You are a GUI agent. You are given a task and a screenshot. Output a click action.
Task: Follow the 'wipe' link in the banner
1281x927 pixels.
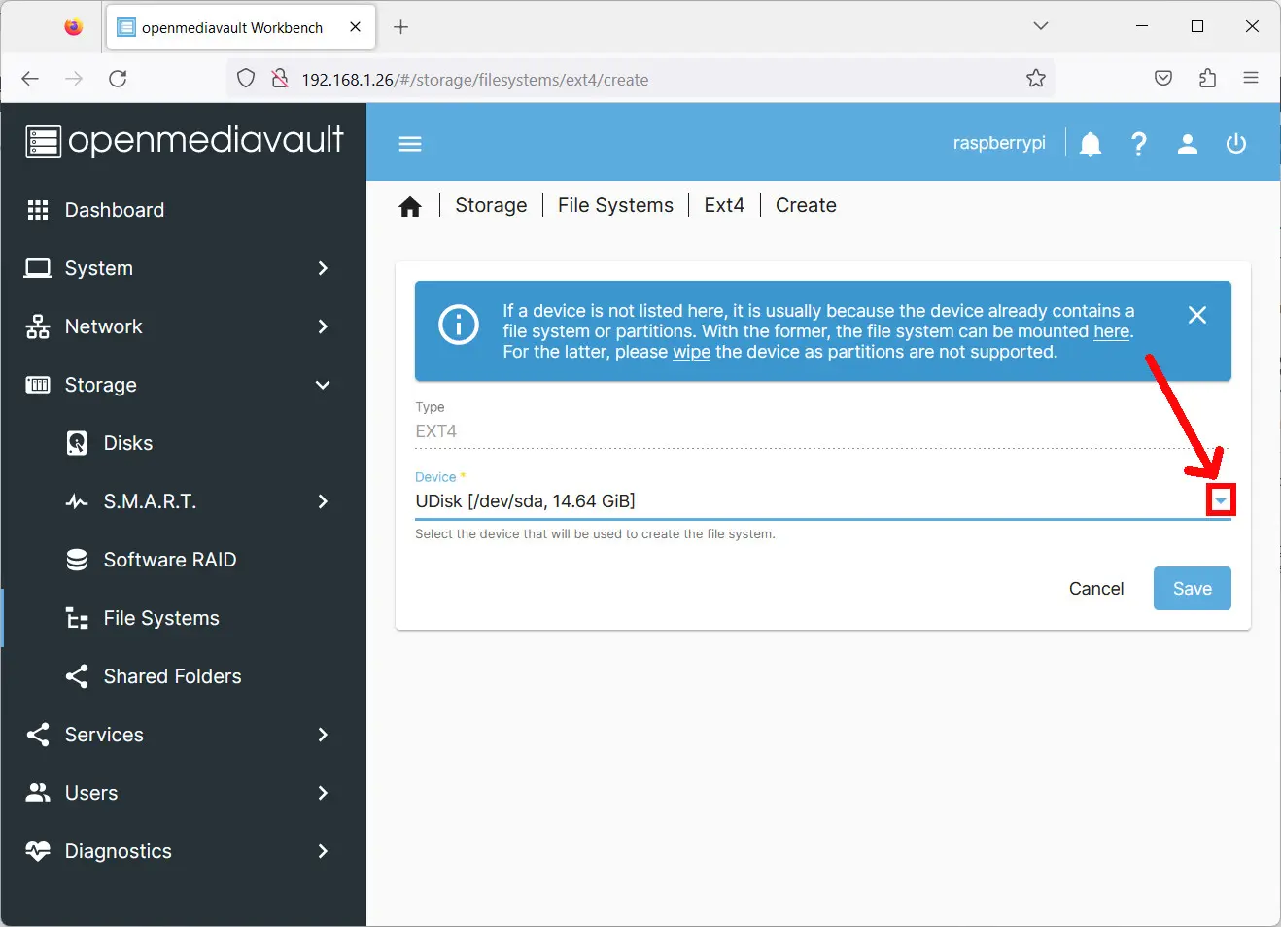click(x=691, y=352)
